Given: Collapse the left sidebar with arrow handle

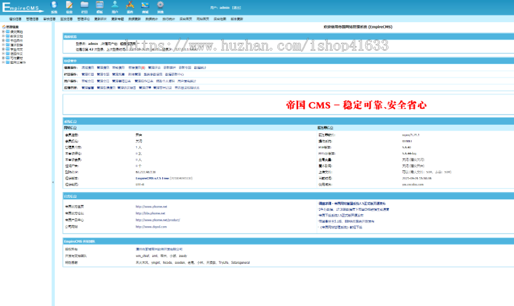Looking at the screenshot, I should point(53,182).
